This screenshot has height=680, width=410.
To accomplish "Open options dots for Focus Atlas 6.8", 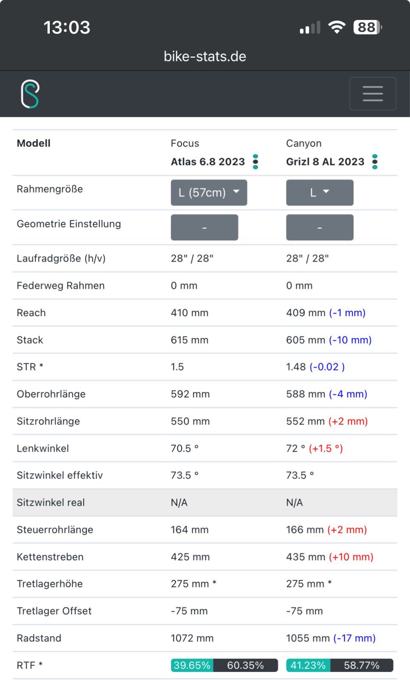I will (255, 162).
